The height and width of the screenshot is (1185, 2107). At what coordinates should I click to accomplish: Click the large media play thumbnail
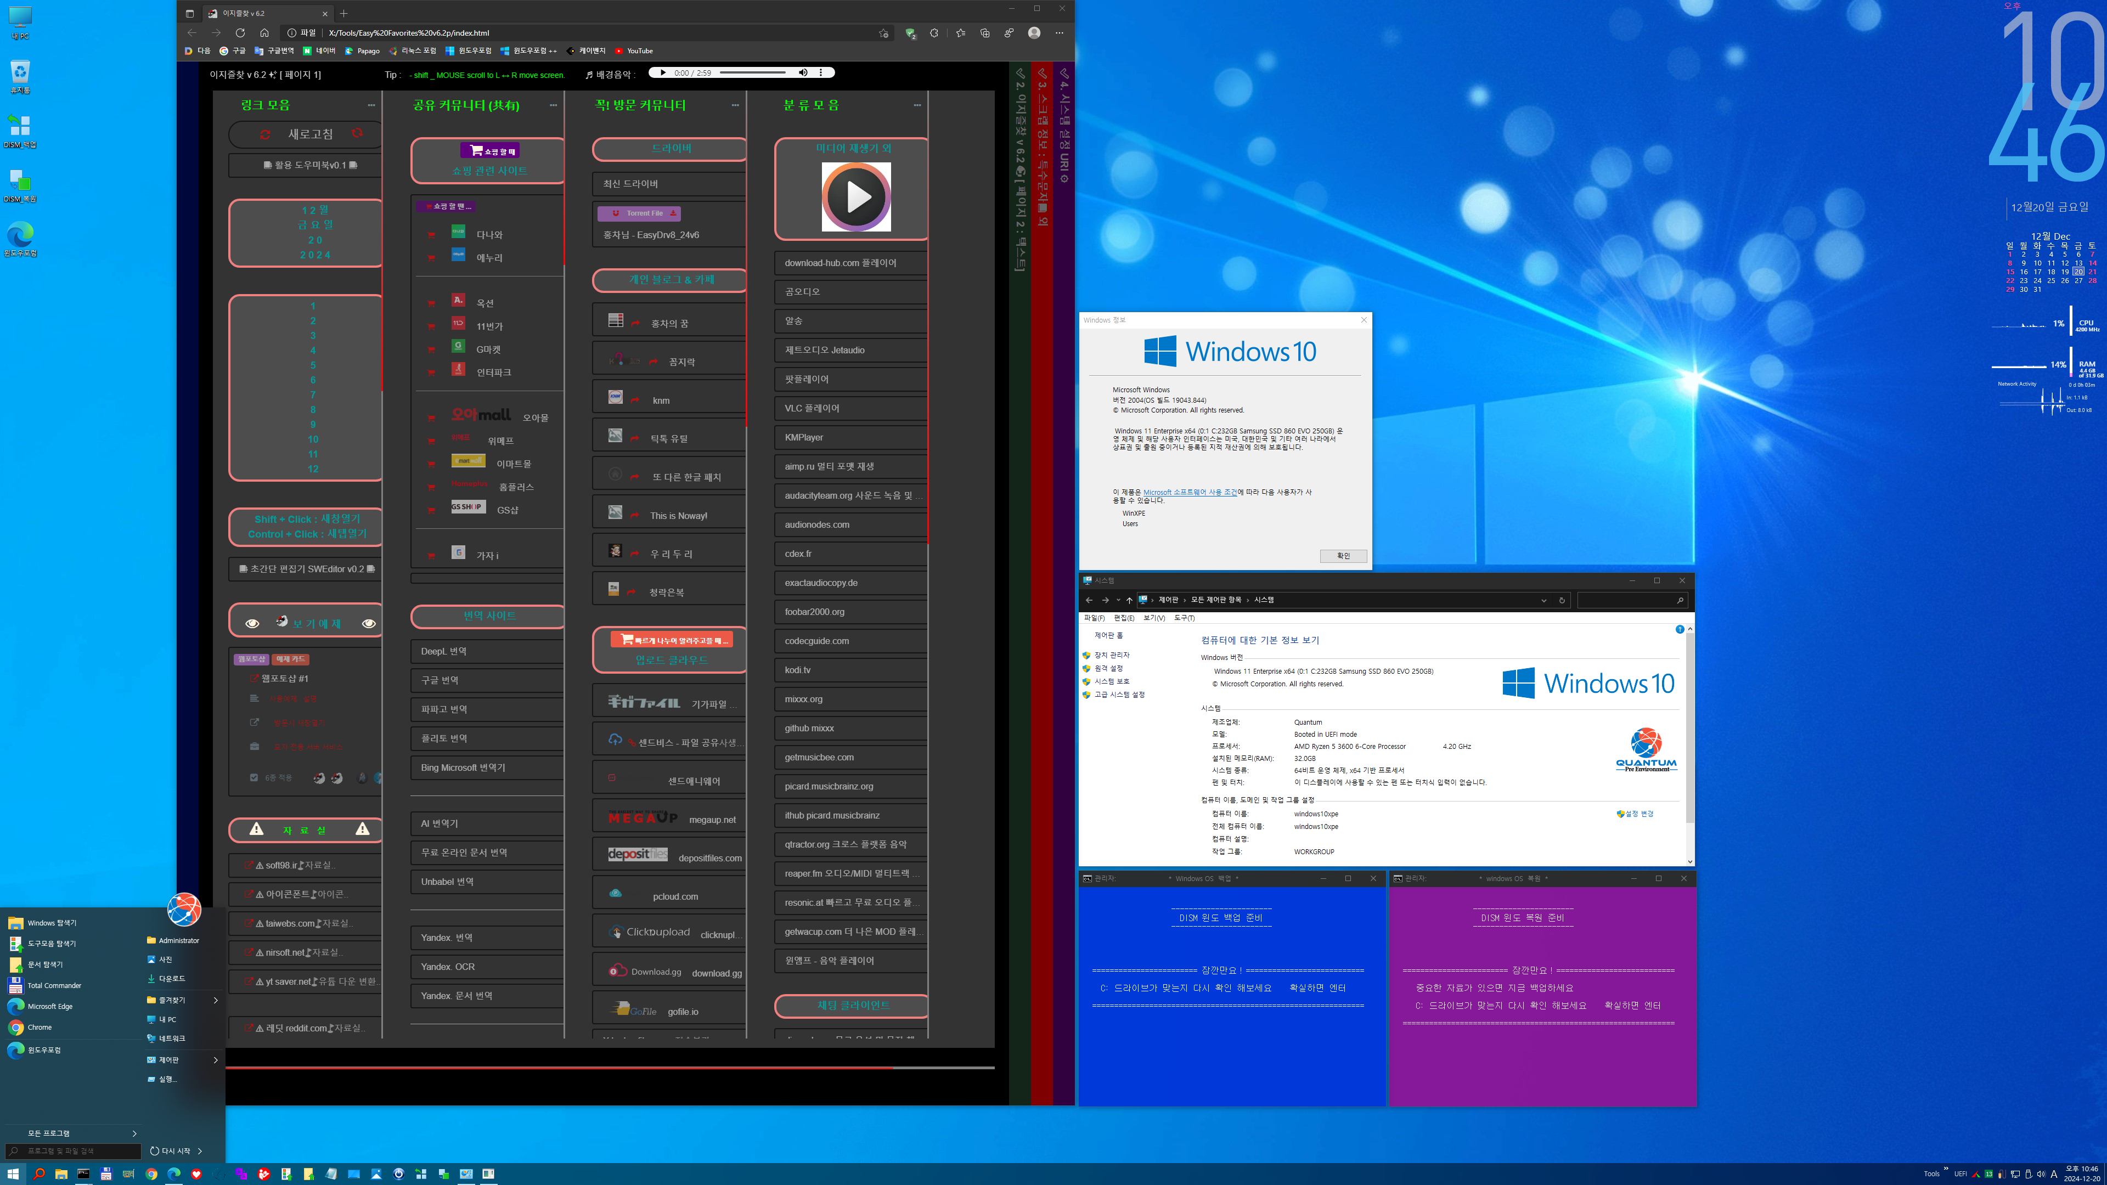[855, 196]
